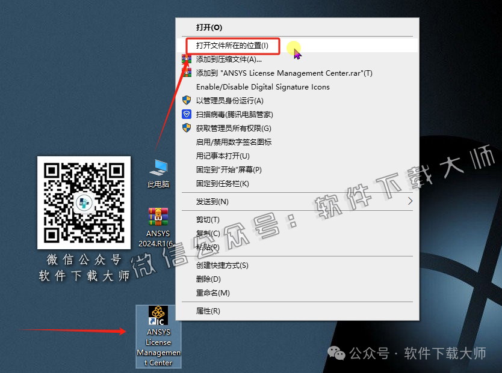The width and height of the screenshot is (502, 373).
Task: Click the WinRAR icon beside the .rar entry
Action: [187, 73]
